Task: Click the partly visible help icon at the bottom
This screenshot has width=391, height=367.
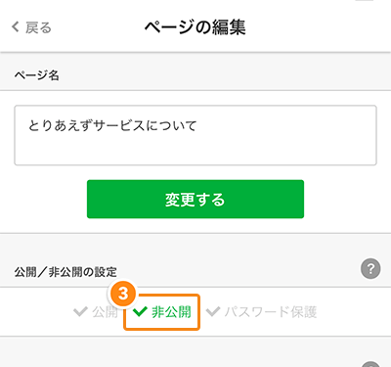Action: point(370,364)
